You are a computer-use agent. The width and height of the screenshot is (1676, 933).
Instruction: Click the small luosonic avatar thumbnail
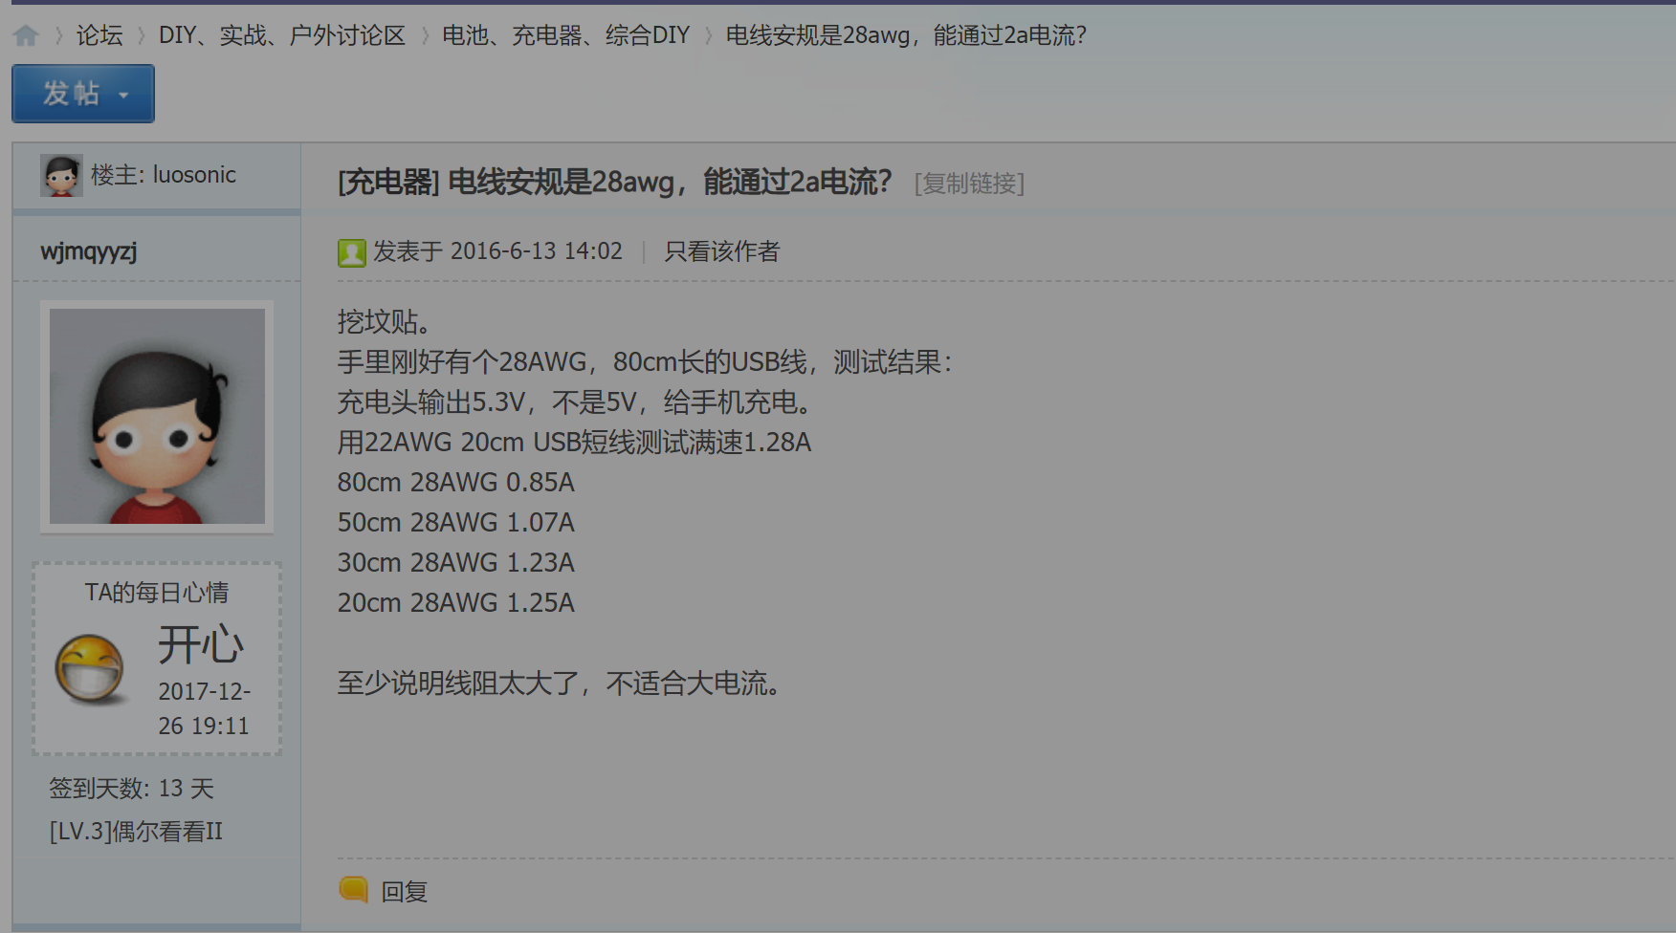pyautogui.click(x=61, y=176)
